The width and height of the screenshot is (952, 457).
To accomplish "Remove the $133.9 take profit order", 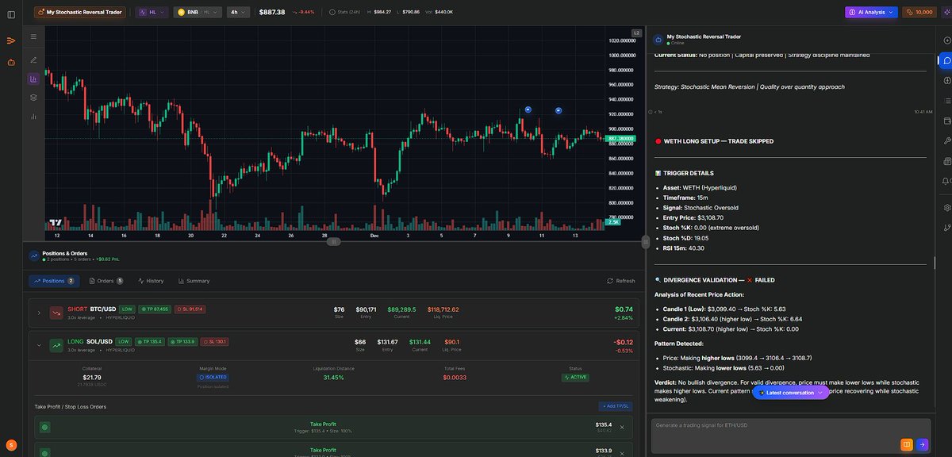I will coord(622,453).
